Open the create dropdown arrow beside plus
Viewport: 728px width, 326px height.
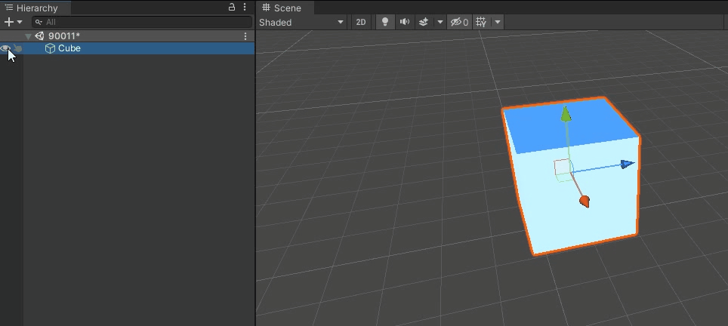click(20, 22)
